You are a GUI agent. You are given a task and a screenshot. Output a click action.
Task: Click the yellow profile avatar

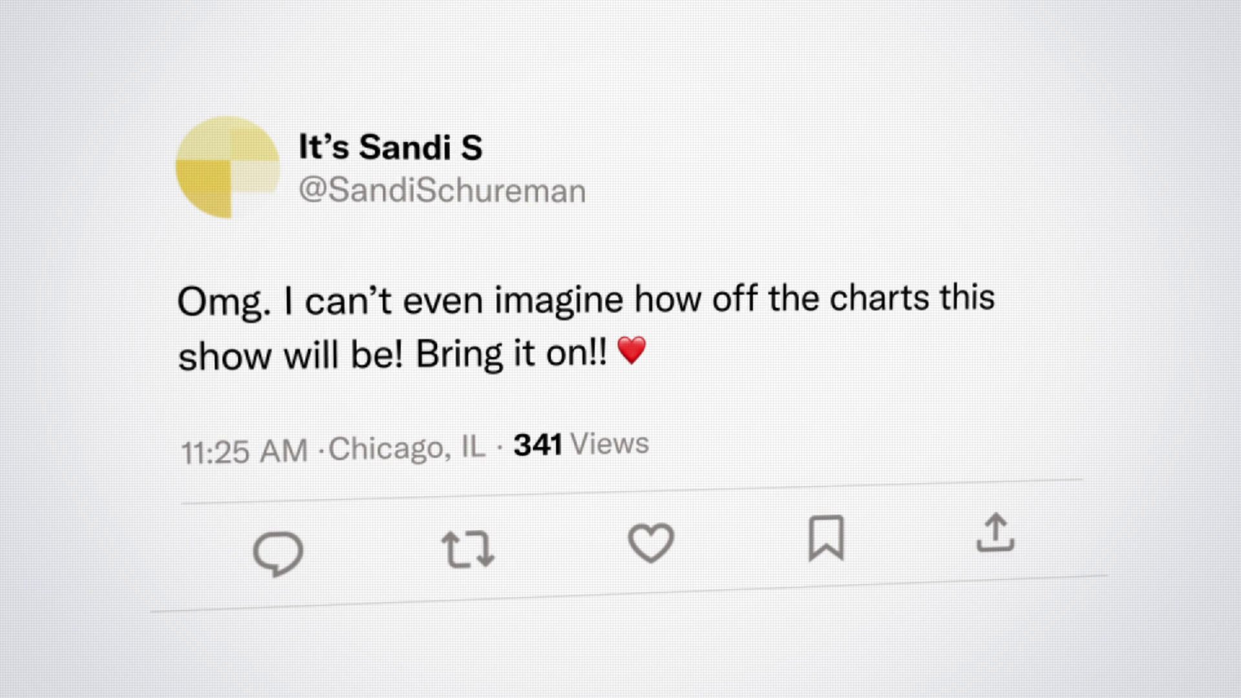pyautogui.click(x=227, y=167)
